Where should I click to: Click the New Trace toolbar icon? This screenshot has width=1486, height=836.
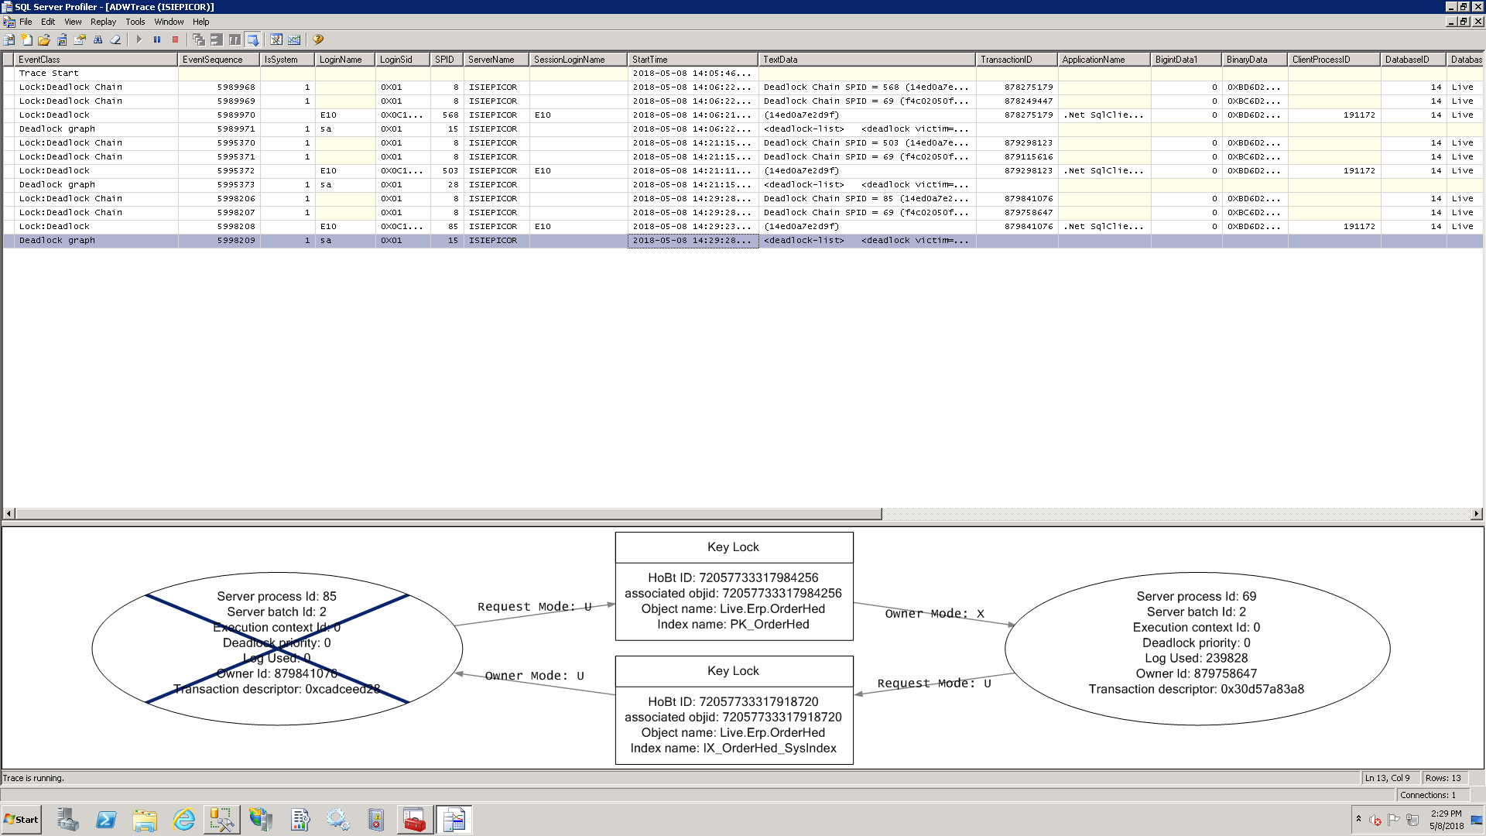click(x=9, y=39)
